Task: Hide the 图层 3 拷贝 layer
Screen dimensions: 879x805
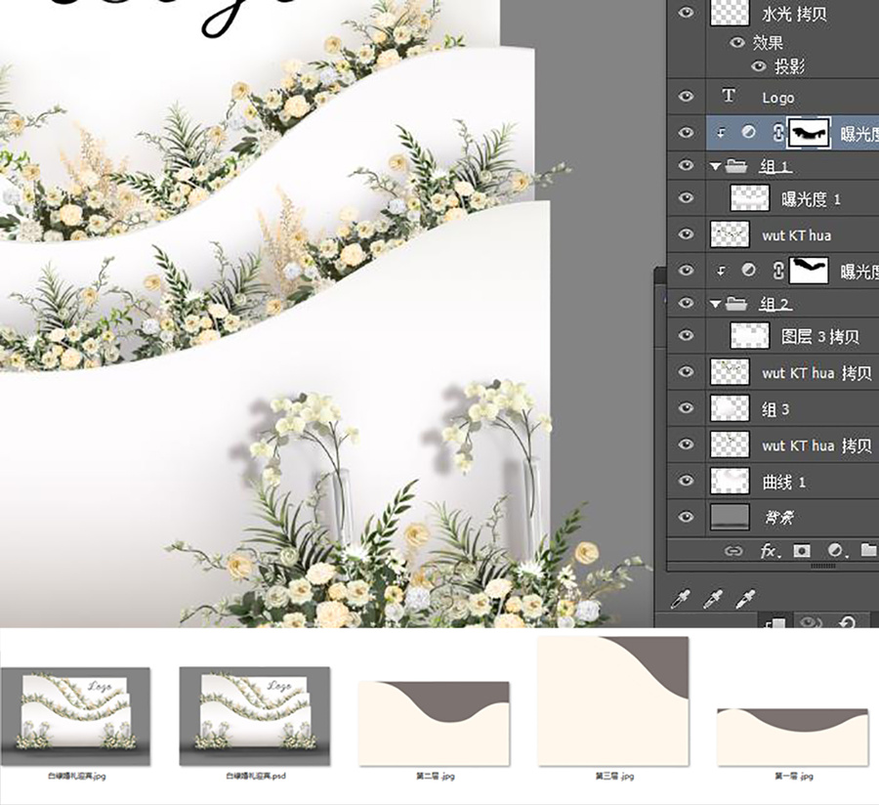Action: [686, 335]
